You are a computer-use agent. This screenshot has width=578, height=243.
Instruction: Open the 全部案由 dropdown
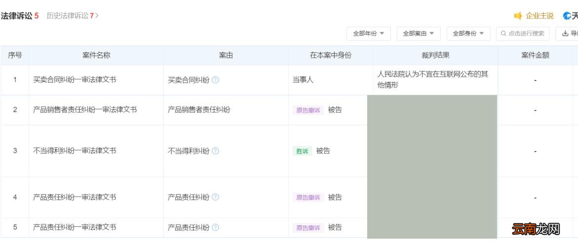[419, 34]
